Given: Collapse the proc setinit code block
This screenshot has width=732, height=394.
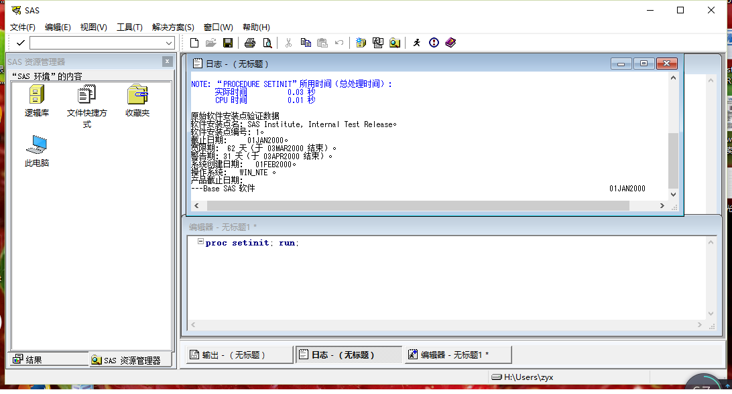Looking at the screenshot, I should (200, 241).
